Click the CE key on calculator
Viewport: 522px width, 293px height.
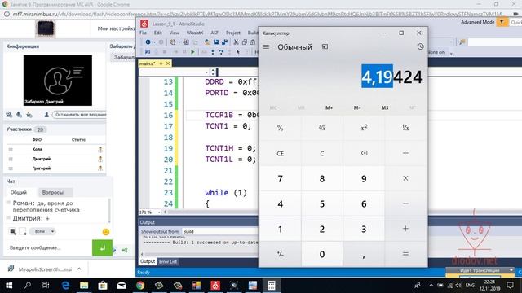pos(281,154)
